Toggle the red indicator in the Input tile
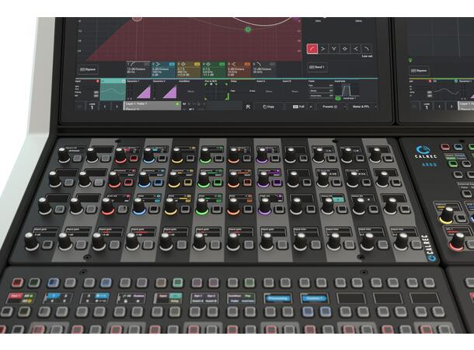474x350 pixels. (x=98, y=82)
